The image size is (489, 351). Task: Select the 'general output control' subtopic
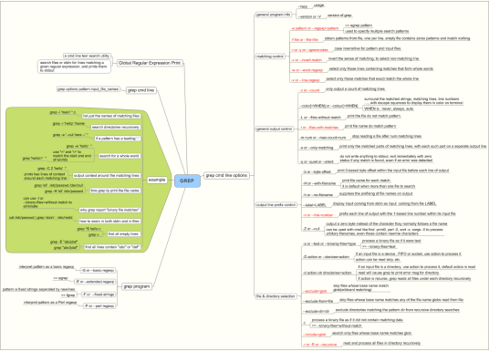click(275, 129)
